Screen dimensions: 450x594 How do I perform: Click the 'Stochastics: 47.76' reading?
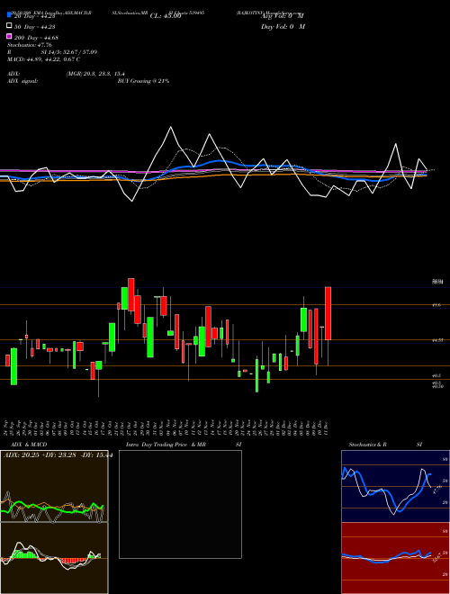point(30,45)
